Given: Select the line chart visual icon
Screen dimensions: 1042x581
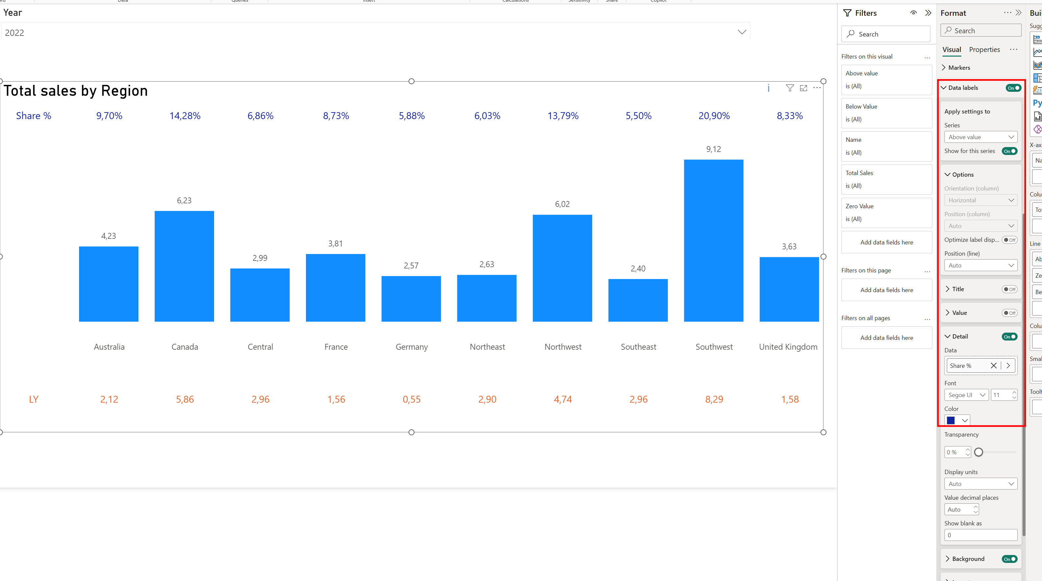Looking at the screenshot, I should coord(1037,52).
